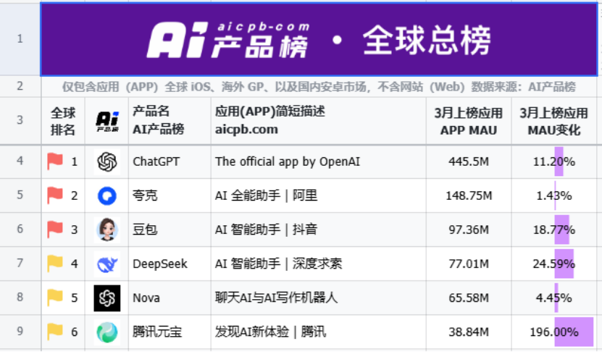Select row header 1
Image resolution: width=602 pixels, height=352 pixels.
(20, 38)
